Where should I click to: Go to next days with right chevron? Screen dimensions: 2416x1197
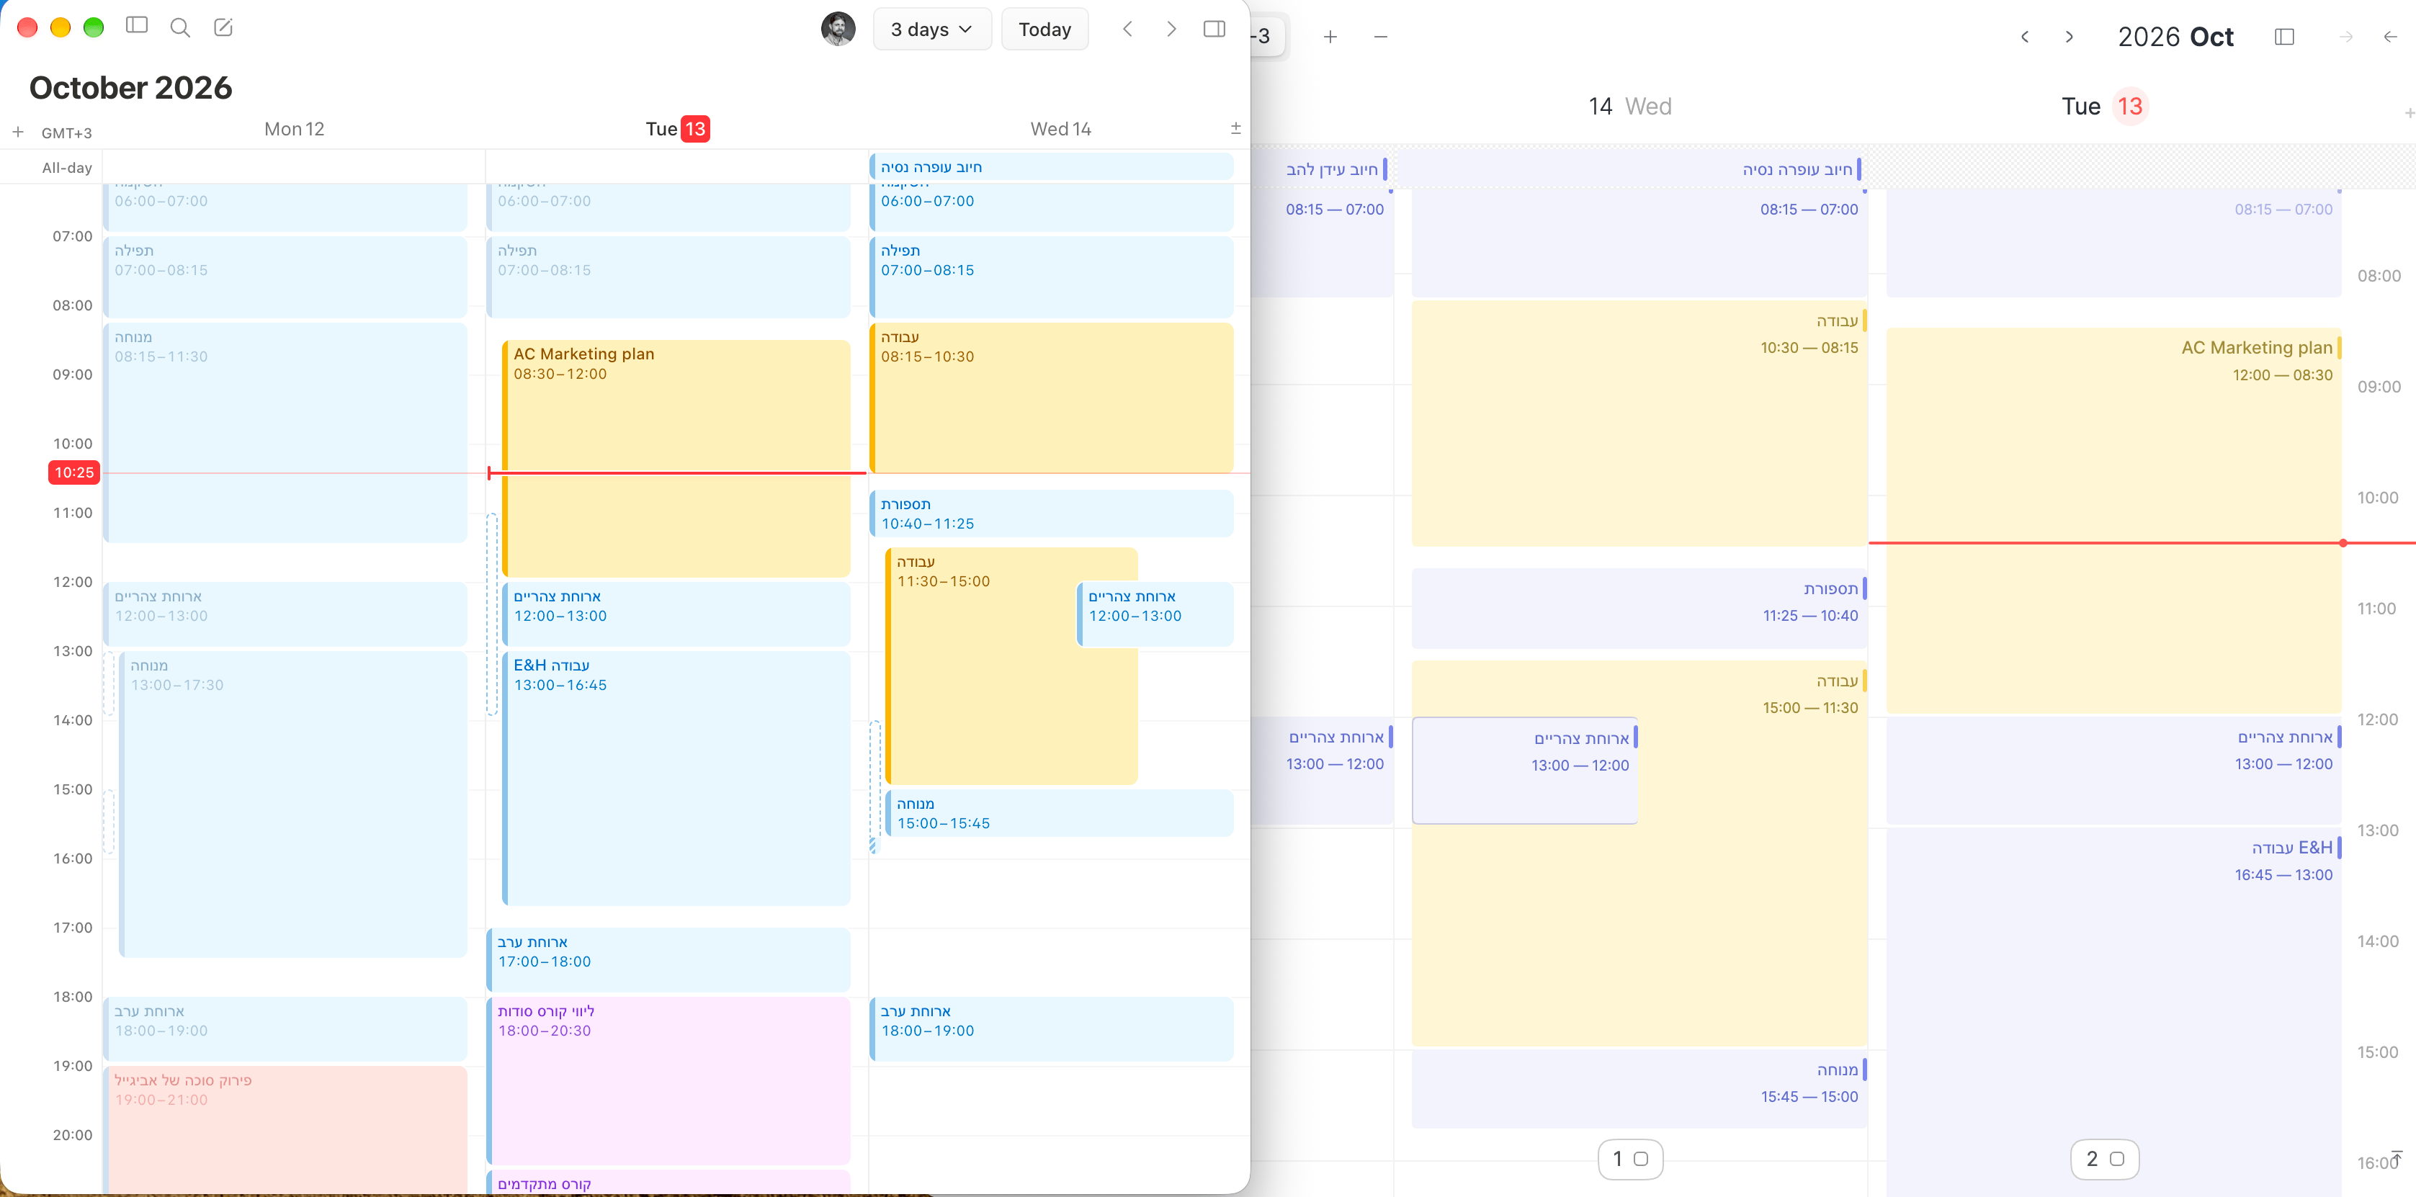[x=1171, y=29]
